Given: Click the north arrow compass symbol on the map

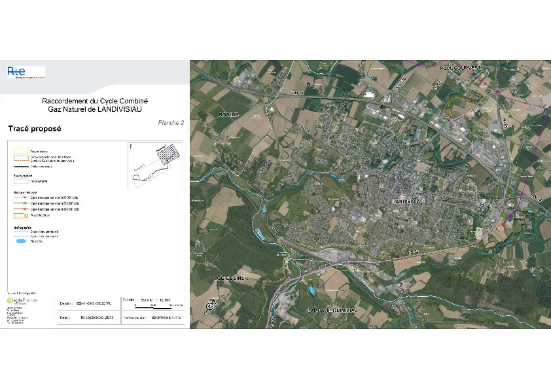Looking at the screenshot, I should coord(211,306).
